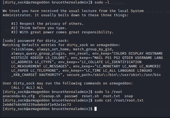Click root.txt in the ls output

tap(112, 96)
